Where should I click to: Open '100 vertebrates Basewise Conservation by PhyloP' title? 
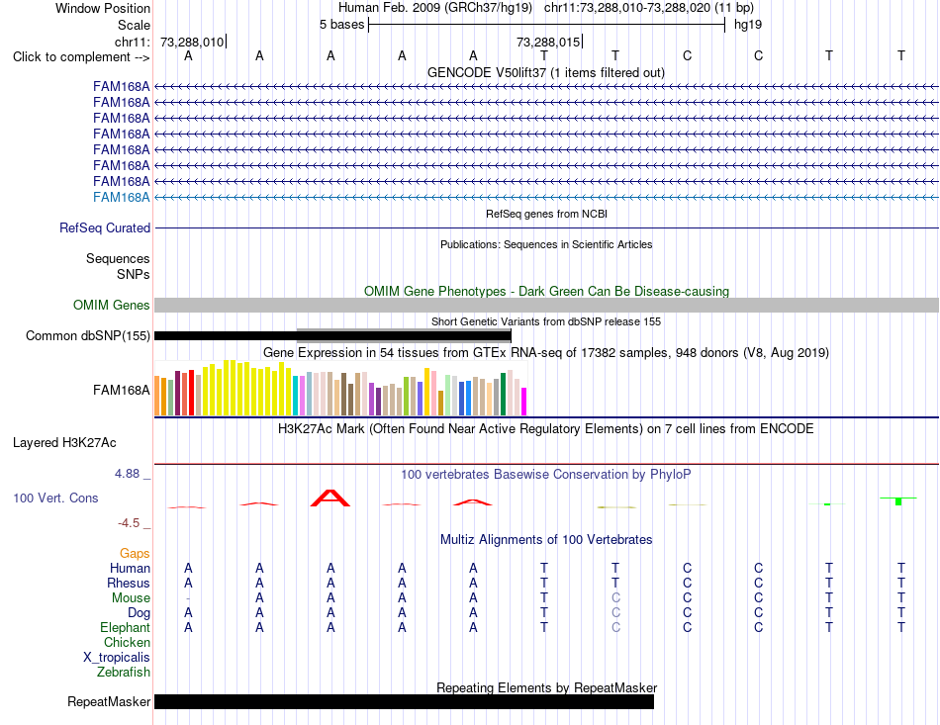[546, 475]
